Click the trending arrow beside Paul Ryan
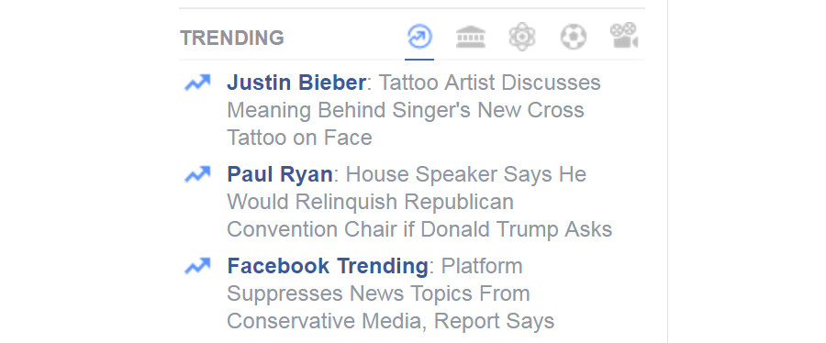Screen dimensions: 826x343 (x=197, y=174)
